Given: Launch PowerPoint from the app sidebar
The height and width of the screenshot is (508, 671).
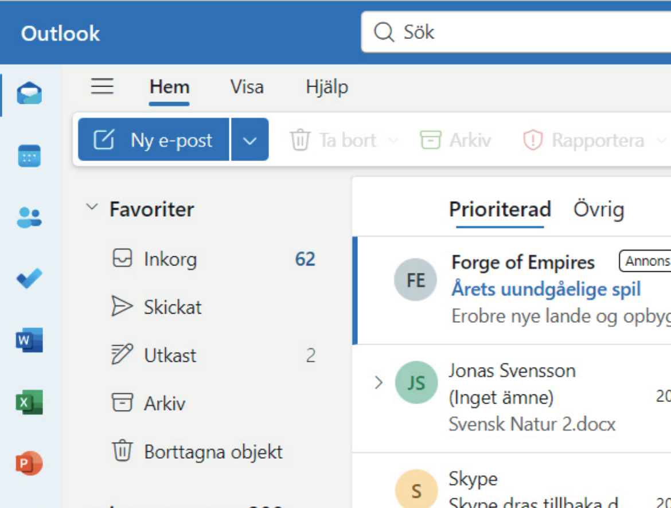Looking at the screenshot, I should click(29, 463).
